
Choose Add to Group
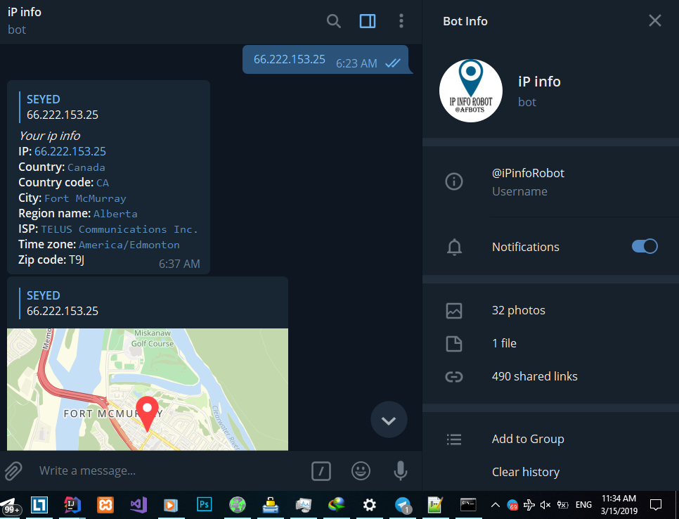click(x=528, y=439)
